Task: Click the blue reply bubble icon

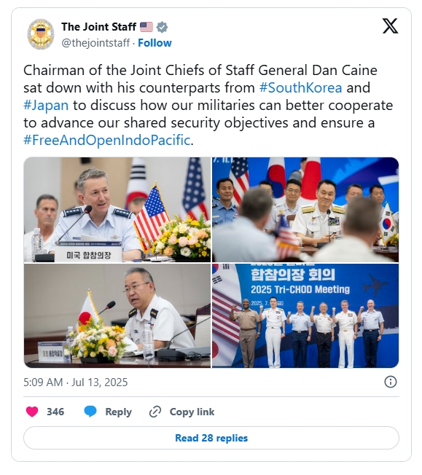Action: pyautogui.click(x=90, y=412)
